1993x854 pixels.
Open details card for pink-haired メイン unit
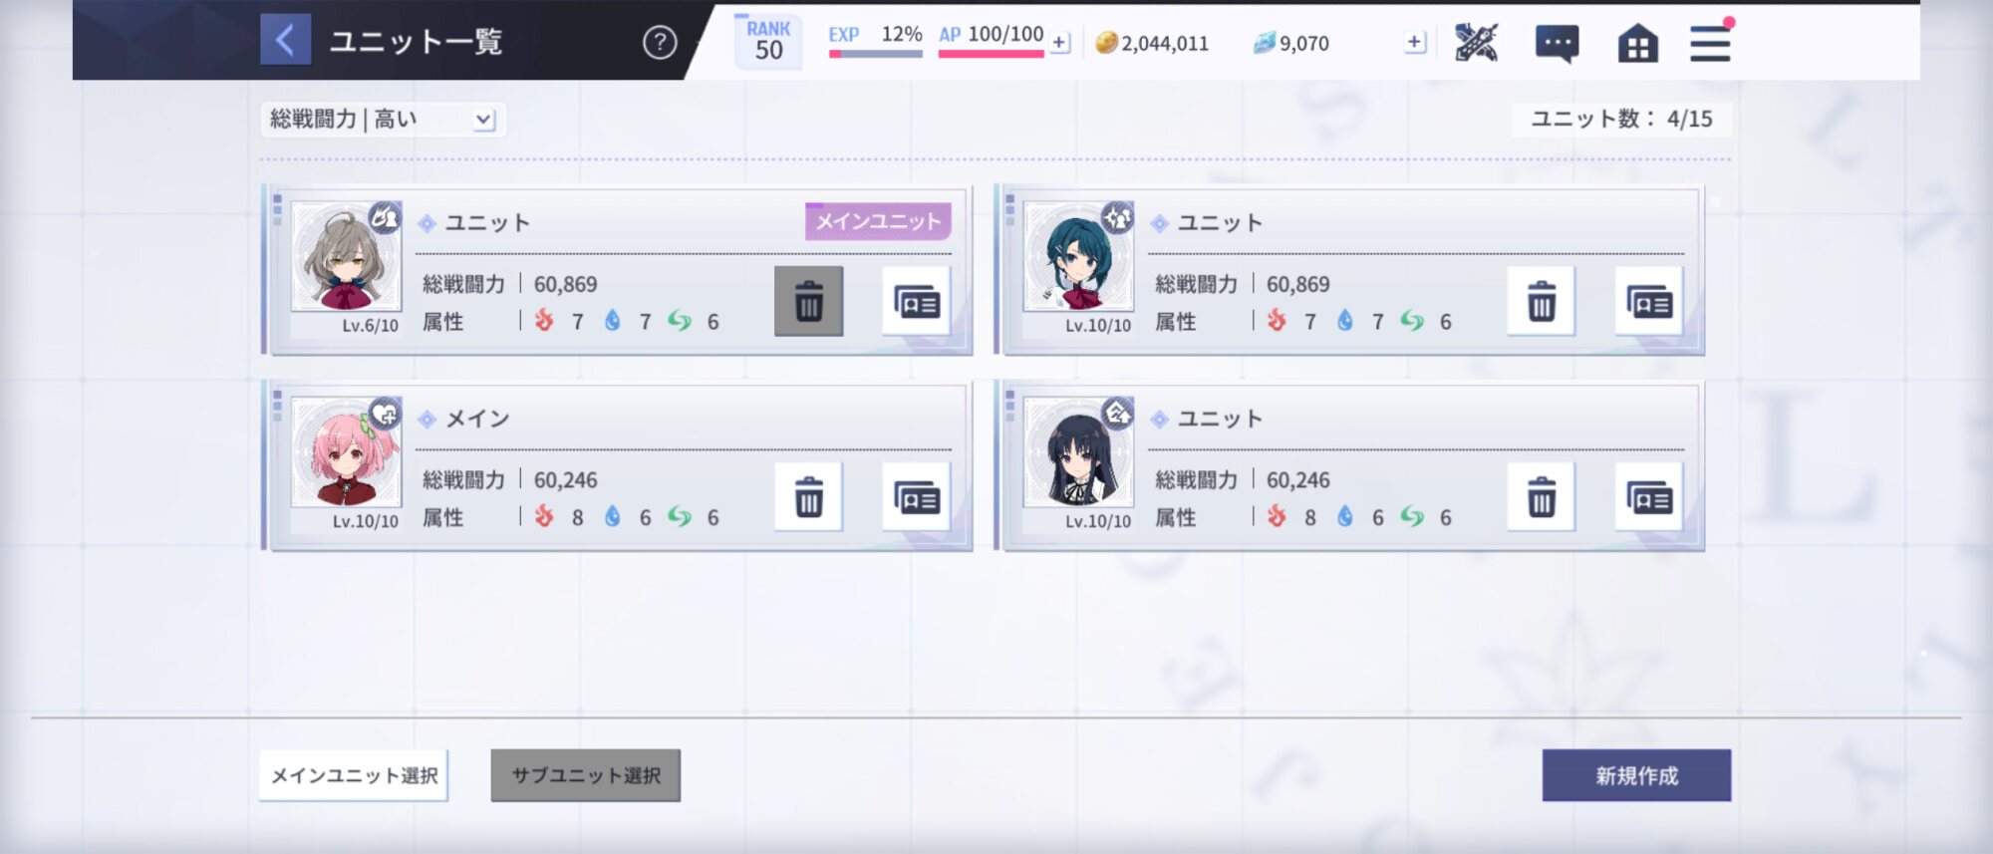[x=917, y=497]
